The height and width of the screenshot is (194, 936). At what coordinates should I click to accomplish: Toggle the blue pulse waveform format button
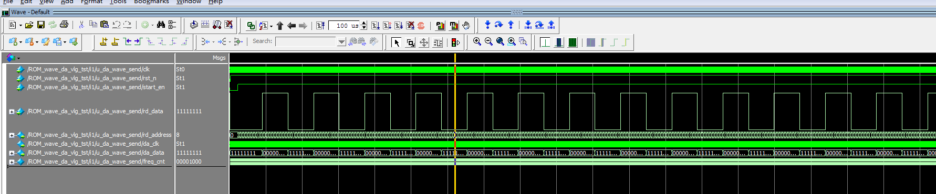click(559, 42)
